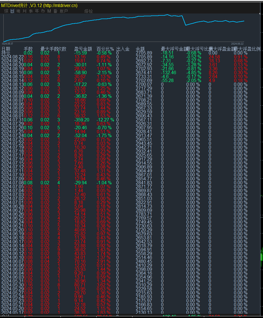Select the 账户 account tab
This screenshot has height=318, width=263.
64,11
